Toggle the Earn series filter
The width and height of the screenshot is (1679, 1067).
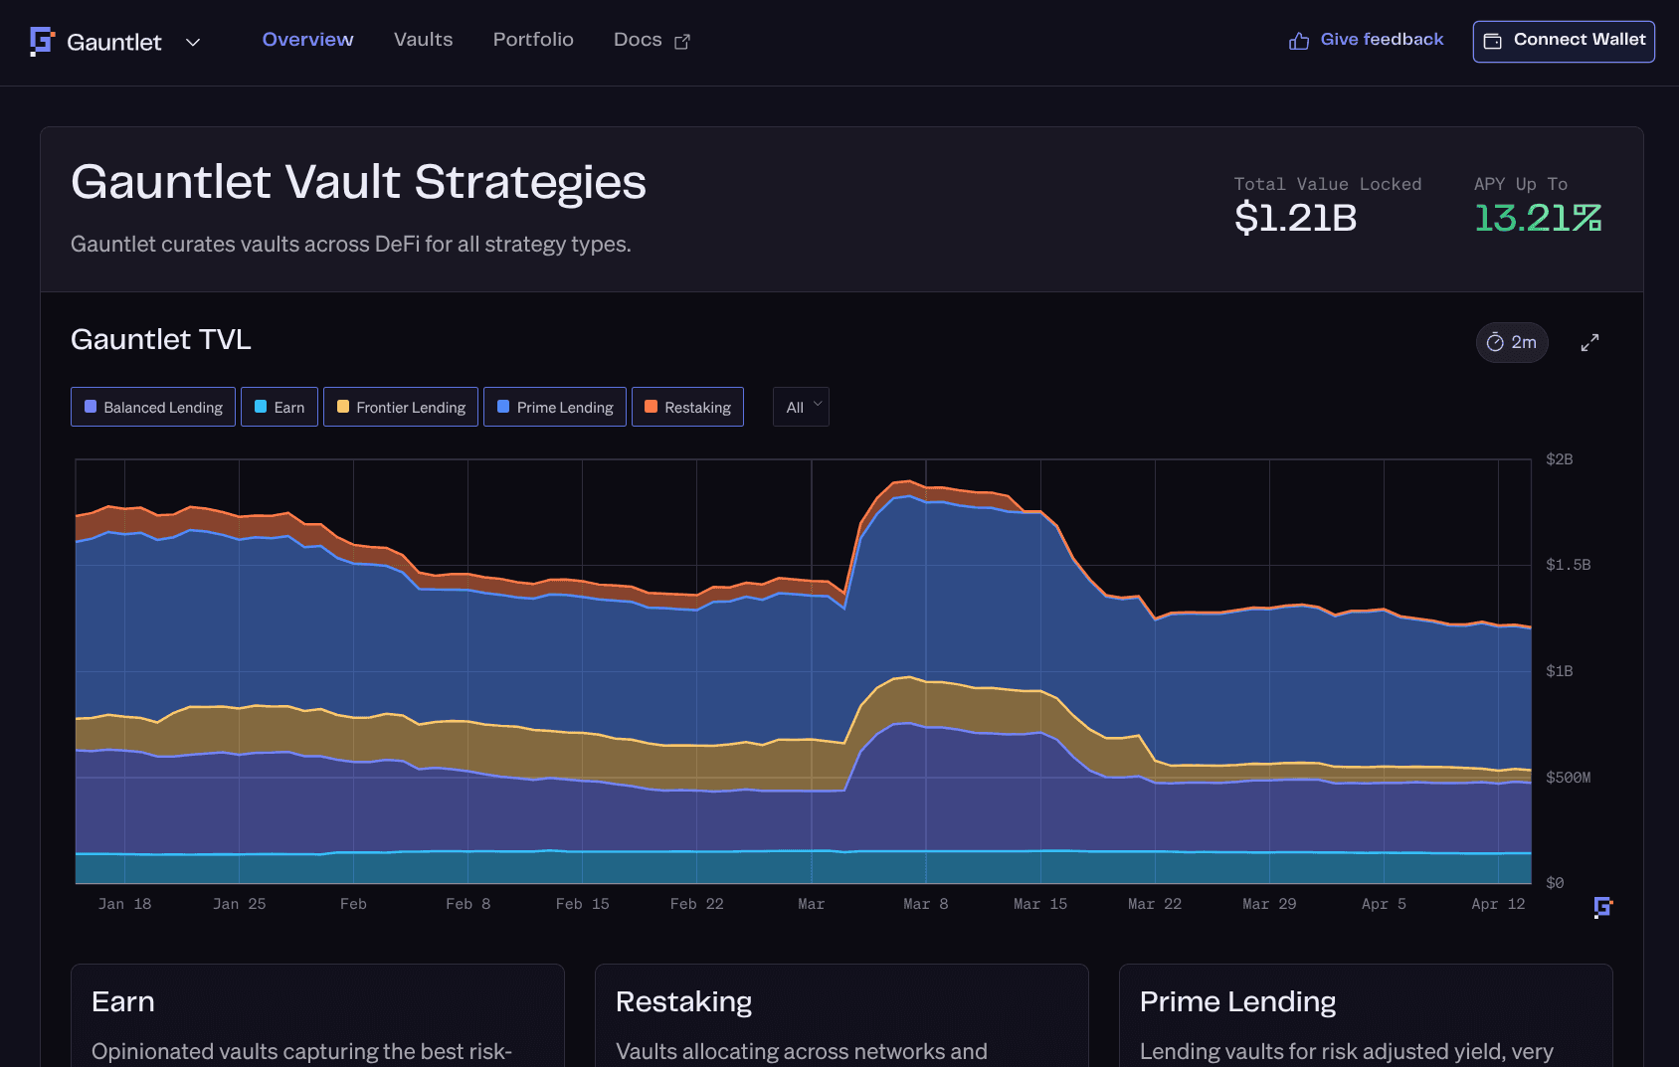point(280,407)
